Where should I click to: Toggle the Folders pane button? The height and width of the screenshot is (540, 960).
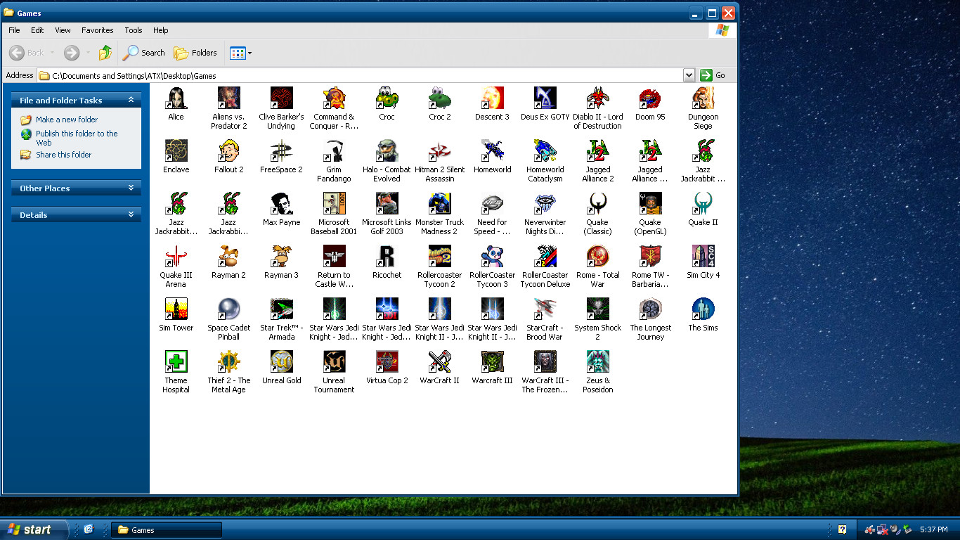point(195,53)
